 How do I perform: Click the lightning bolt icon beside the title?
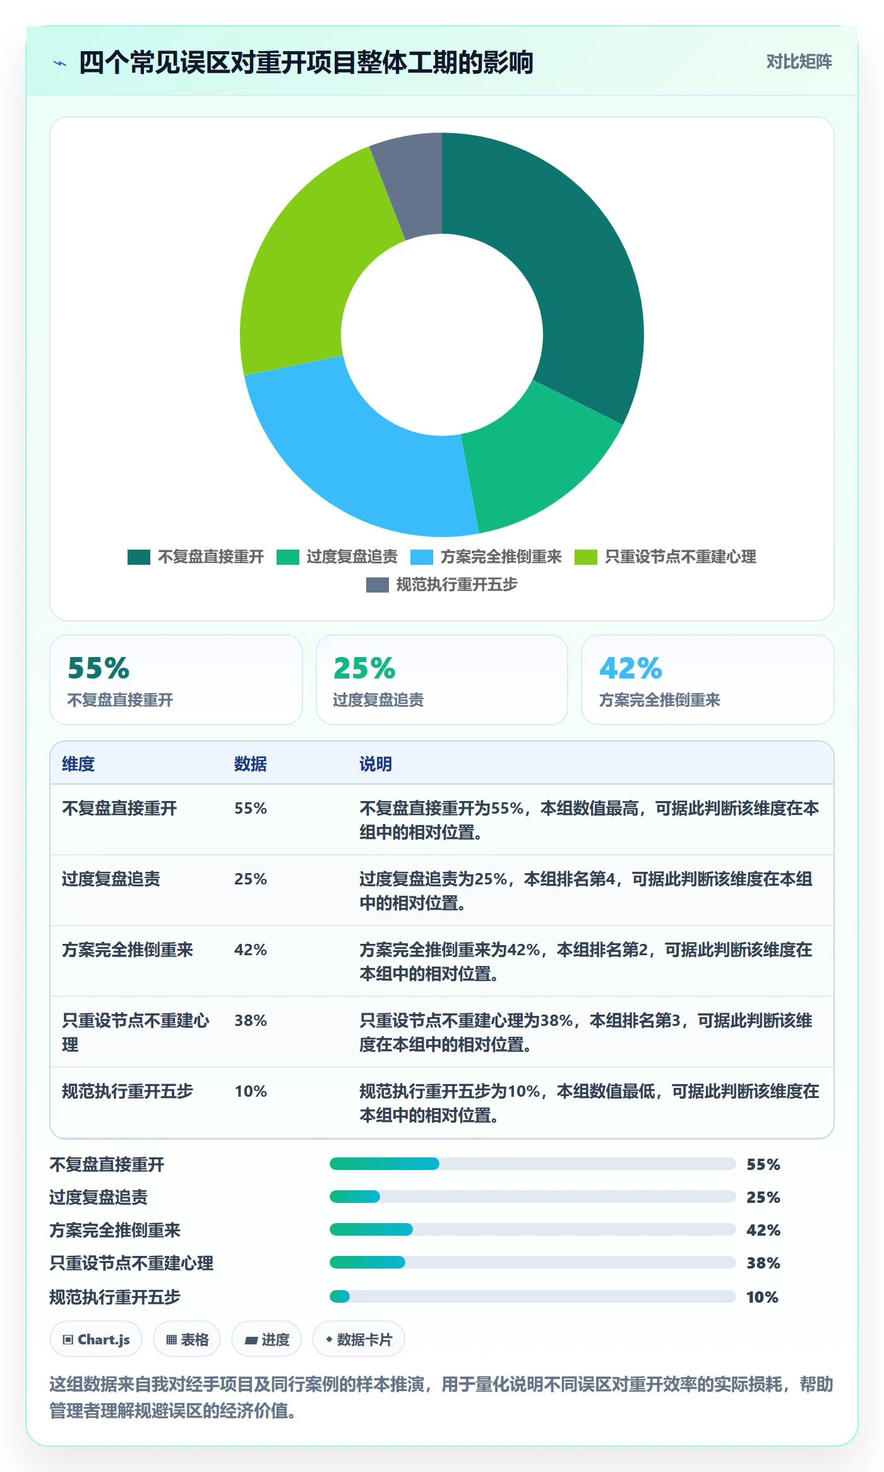point(60,63)
